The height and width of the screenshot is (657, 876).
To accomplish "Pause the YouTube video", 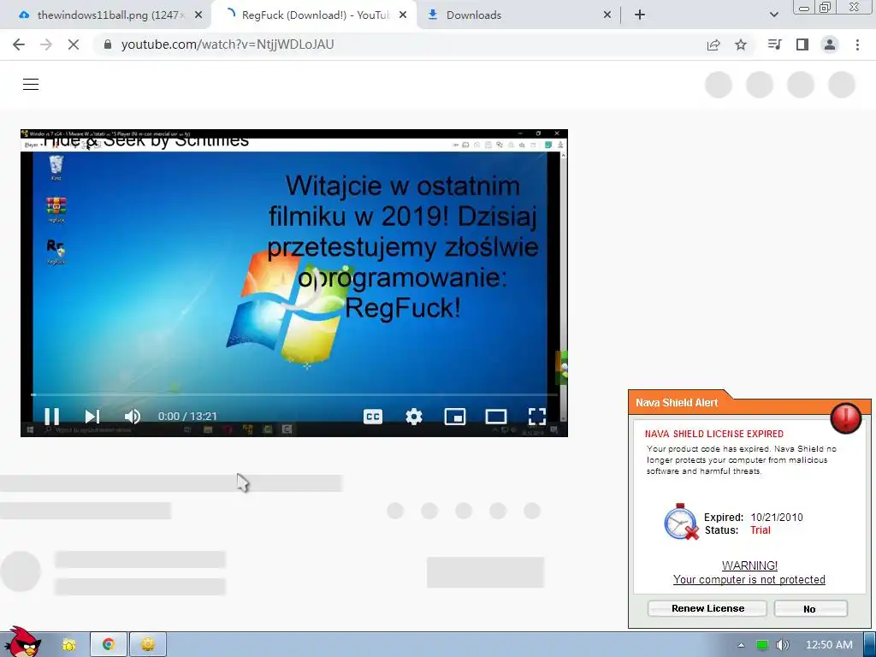I will click(52, 417).
